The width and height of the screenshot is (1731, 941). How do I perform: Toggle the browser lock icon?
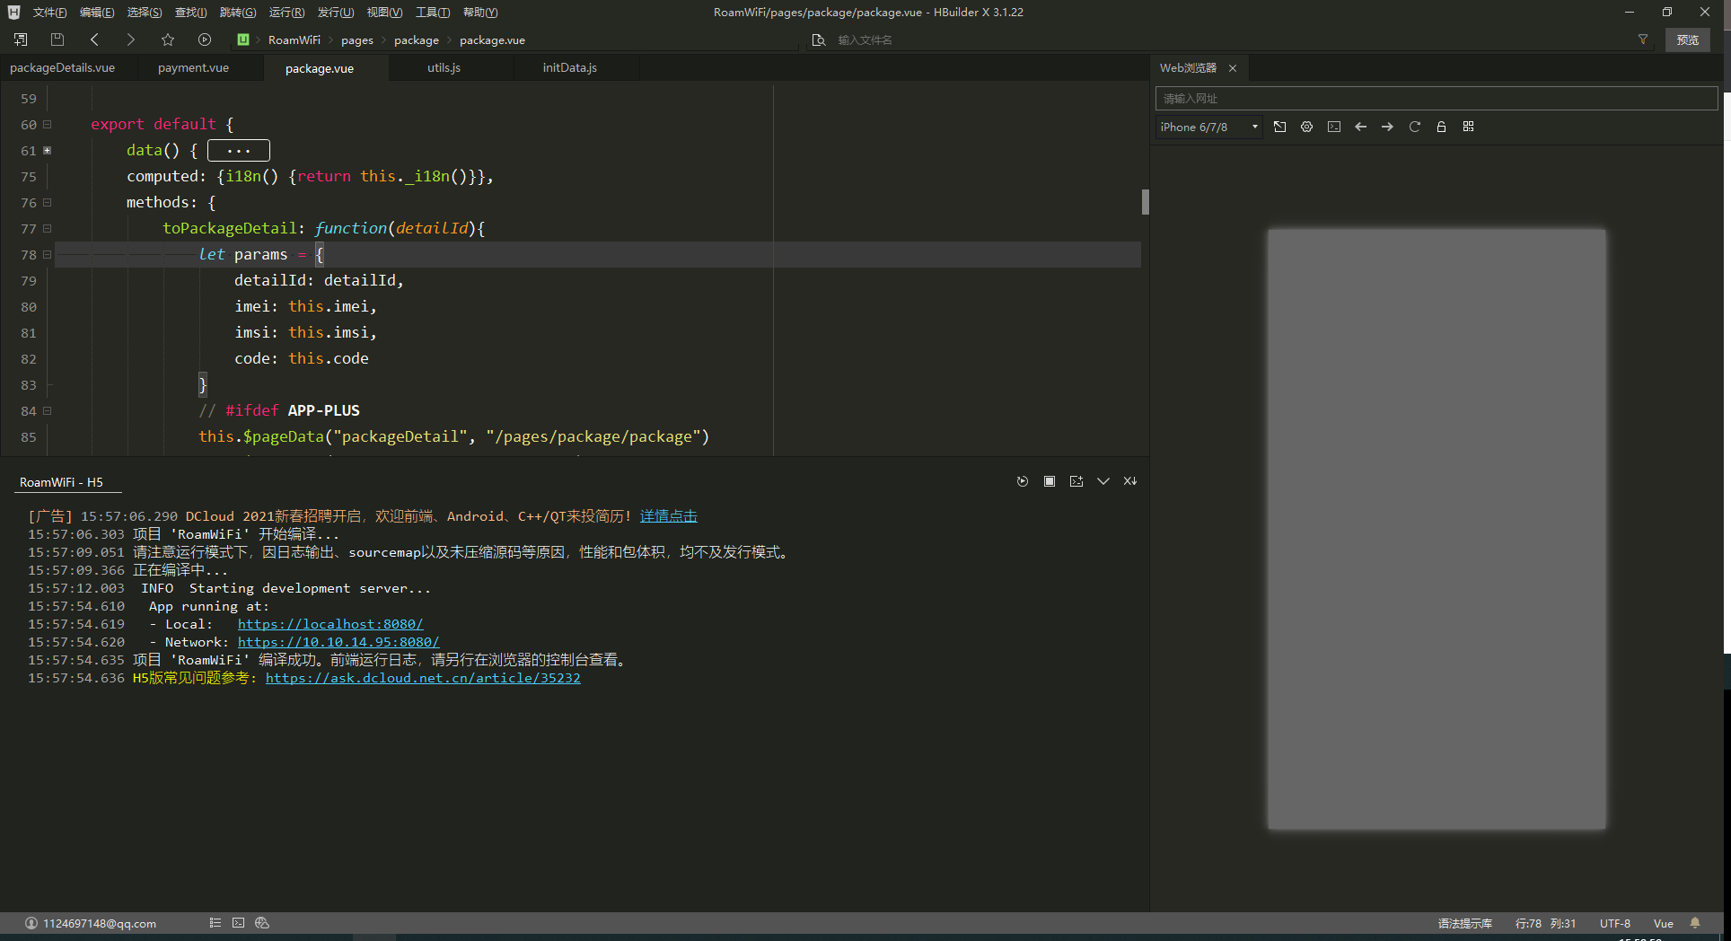(1441, 127)
